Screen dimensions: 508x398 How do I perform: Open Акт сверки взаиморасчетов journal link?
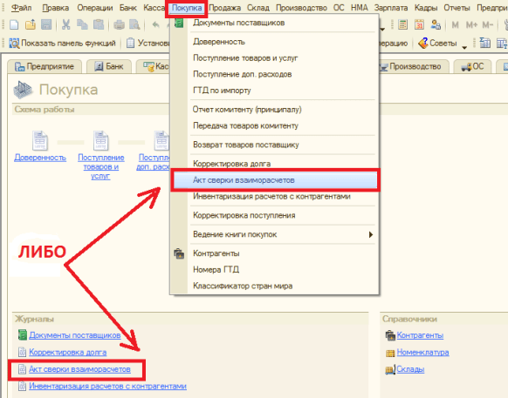(x=79, y=369)
